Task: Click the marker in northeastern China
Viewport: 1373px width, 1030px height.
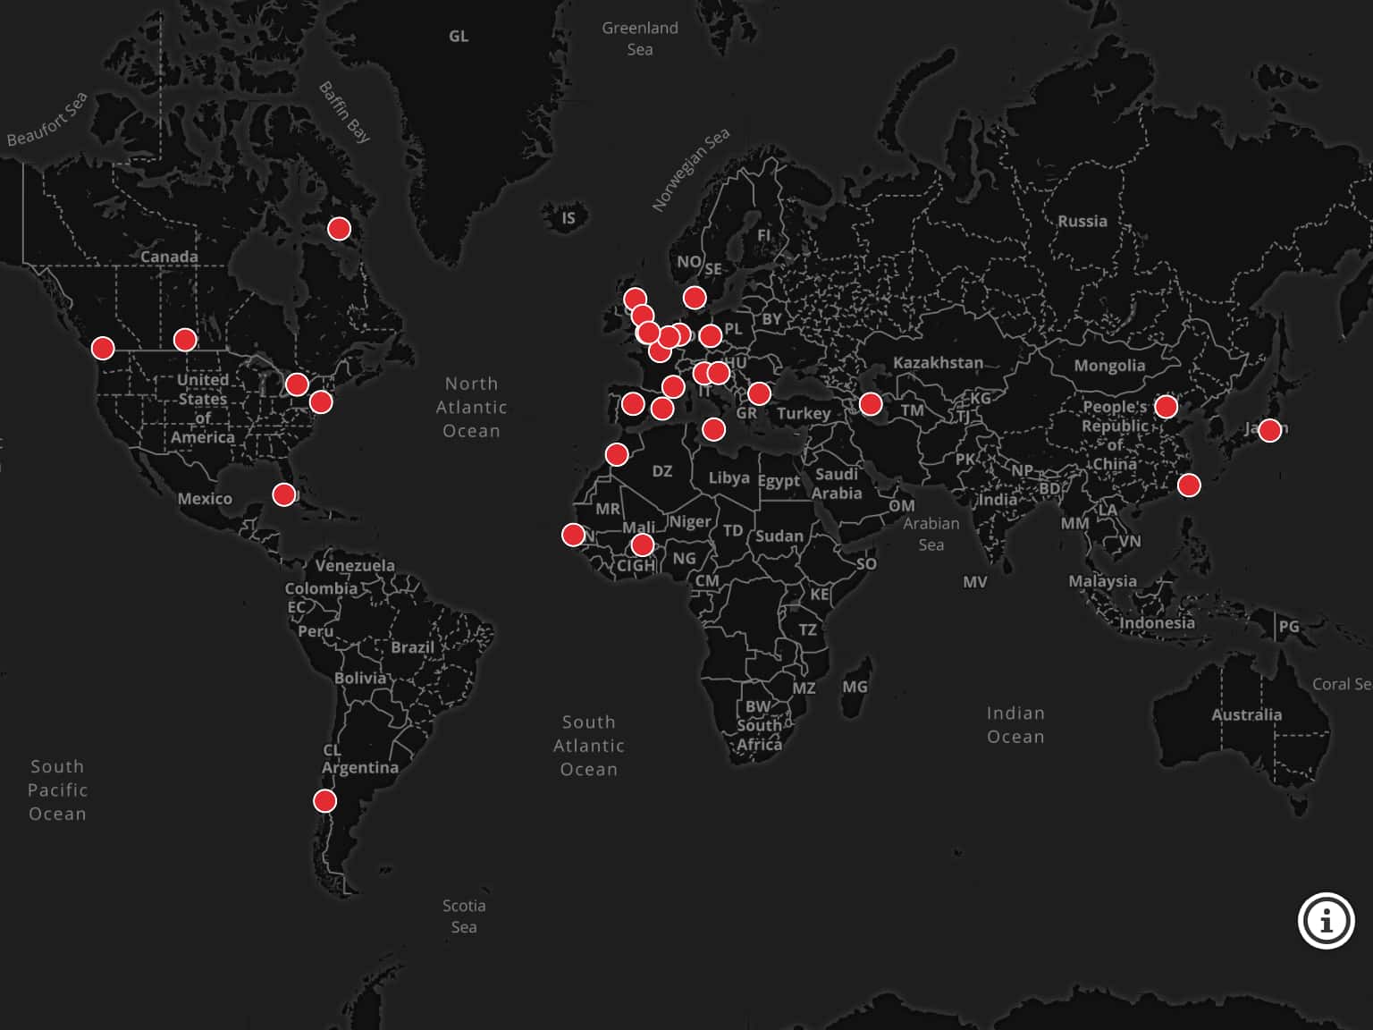Action: pyautogui.click(x=1166, y=407)
